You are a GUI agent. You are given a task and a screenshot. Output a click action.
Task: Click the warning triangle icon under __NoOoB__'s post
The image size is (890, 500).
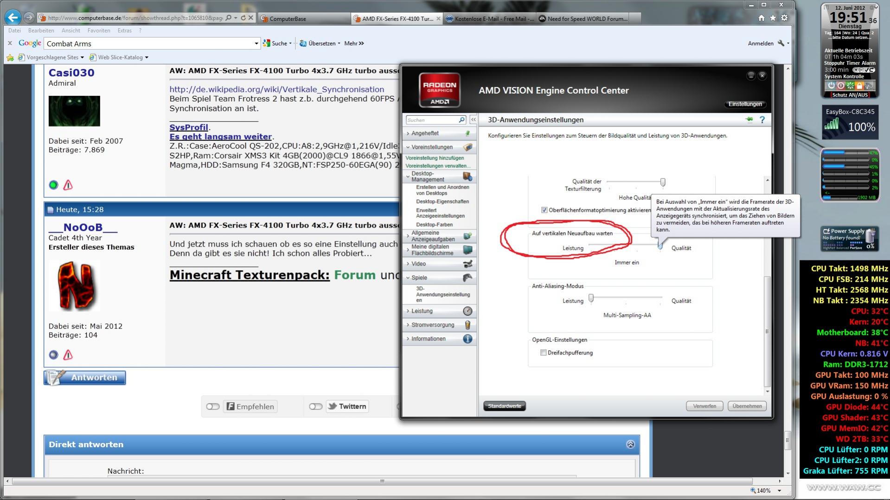point(68,355)
